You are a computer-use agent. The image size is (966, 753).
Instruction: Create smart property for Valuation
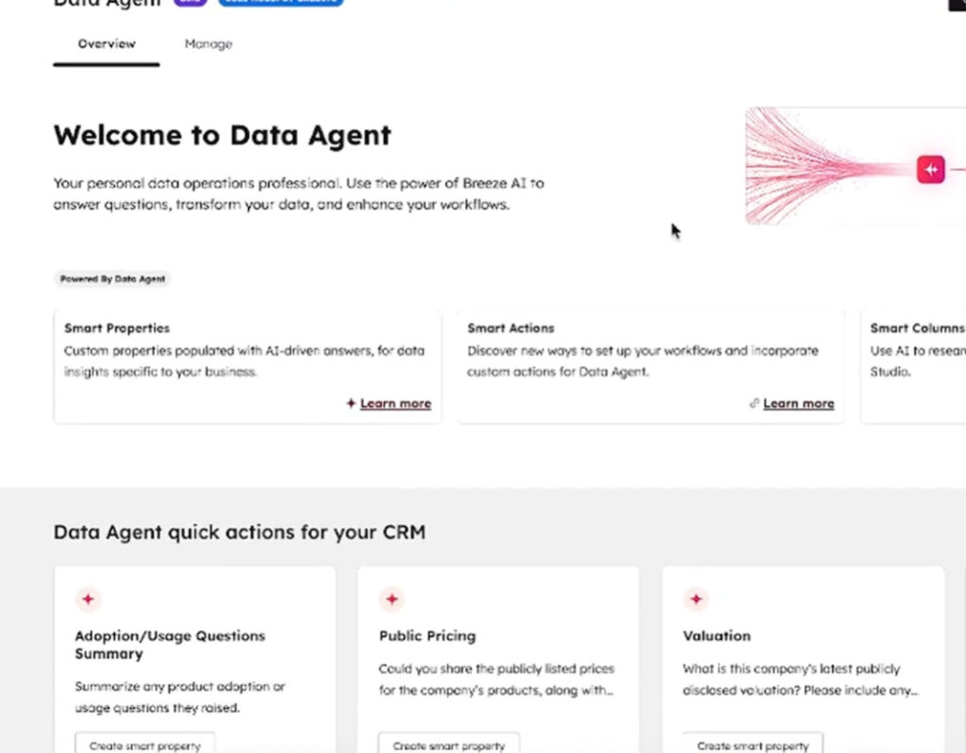point(753,745)
